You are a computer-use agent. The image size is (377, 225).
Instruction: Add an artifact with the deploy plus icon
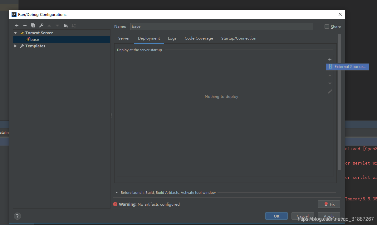click(330, 59)
